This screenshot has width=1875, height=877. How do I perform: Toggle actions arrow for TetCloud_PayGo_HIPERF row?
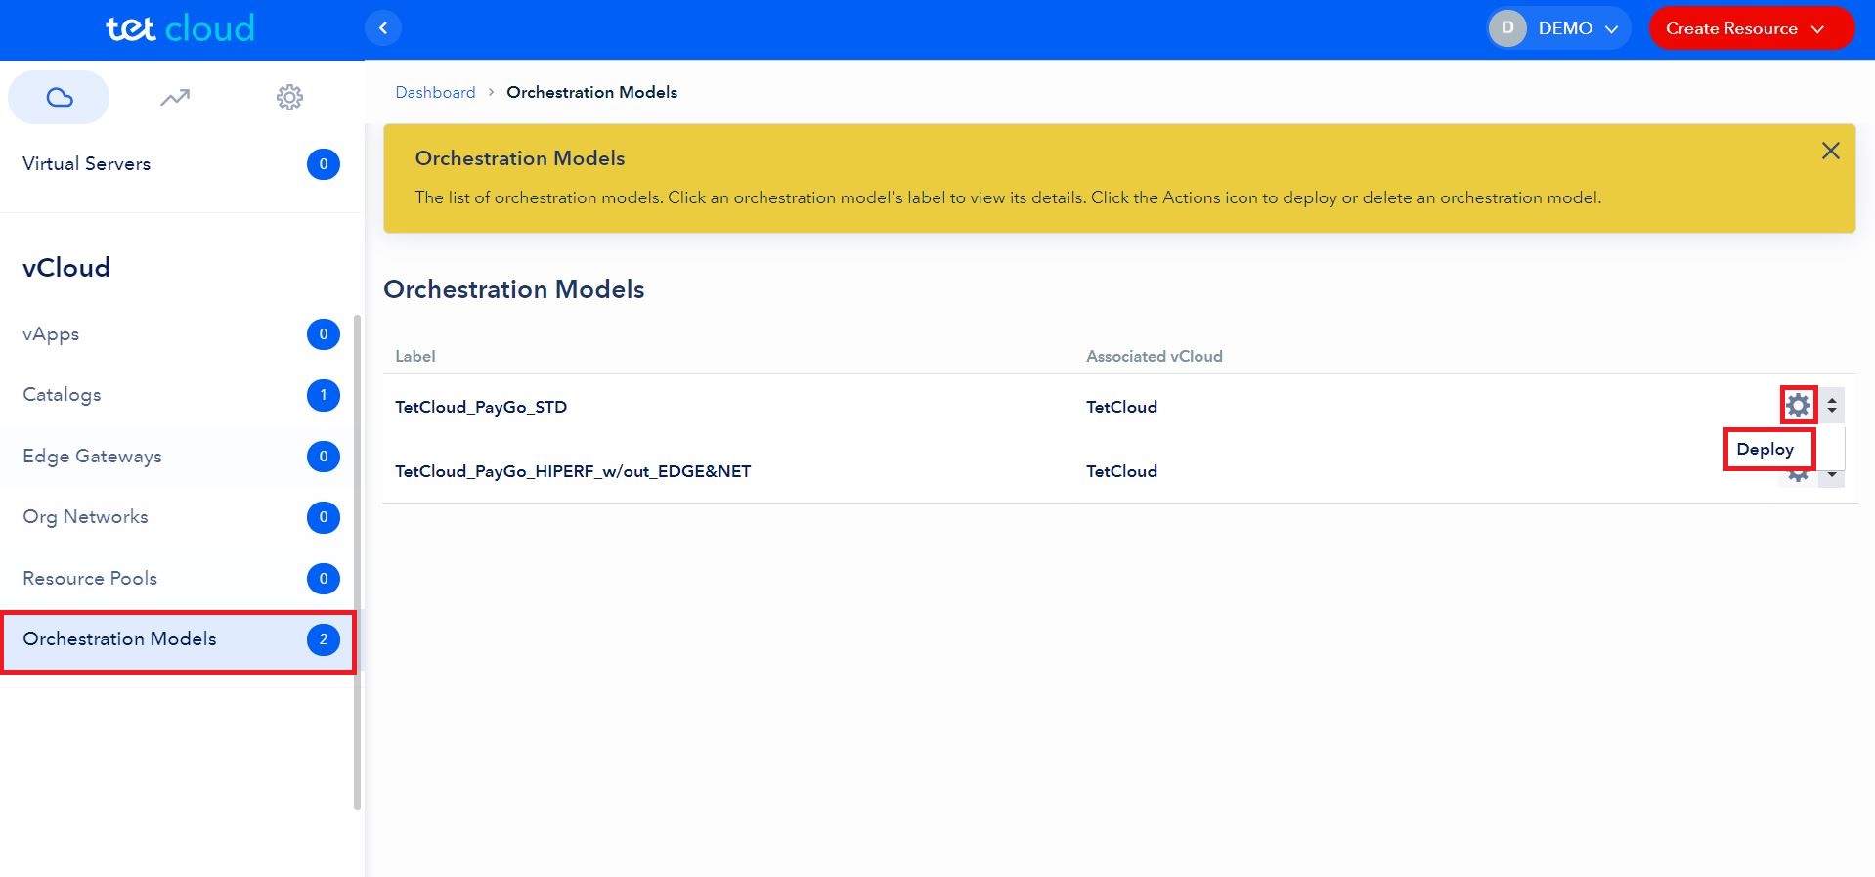[x=1832, y=475]
